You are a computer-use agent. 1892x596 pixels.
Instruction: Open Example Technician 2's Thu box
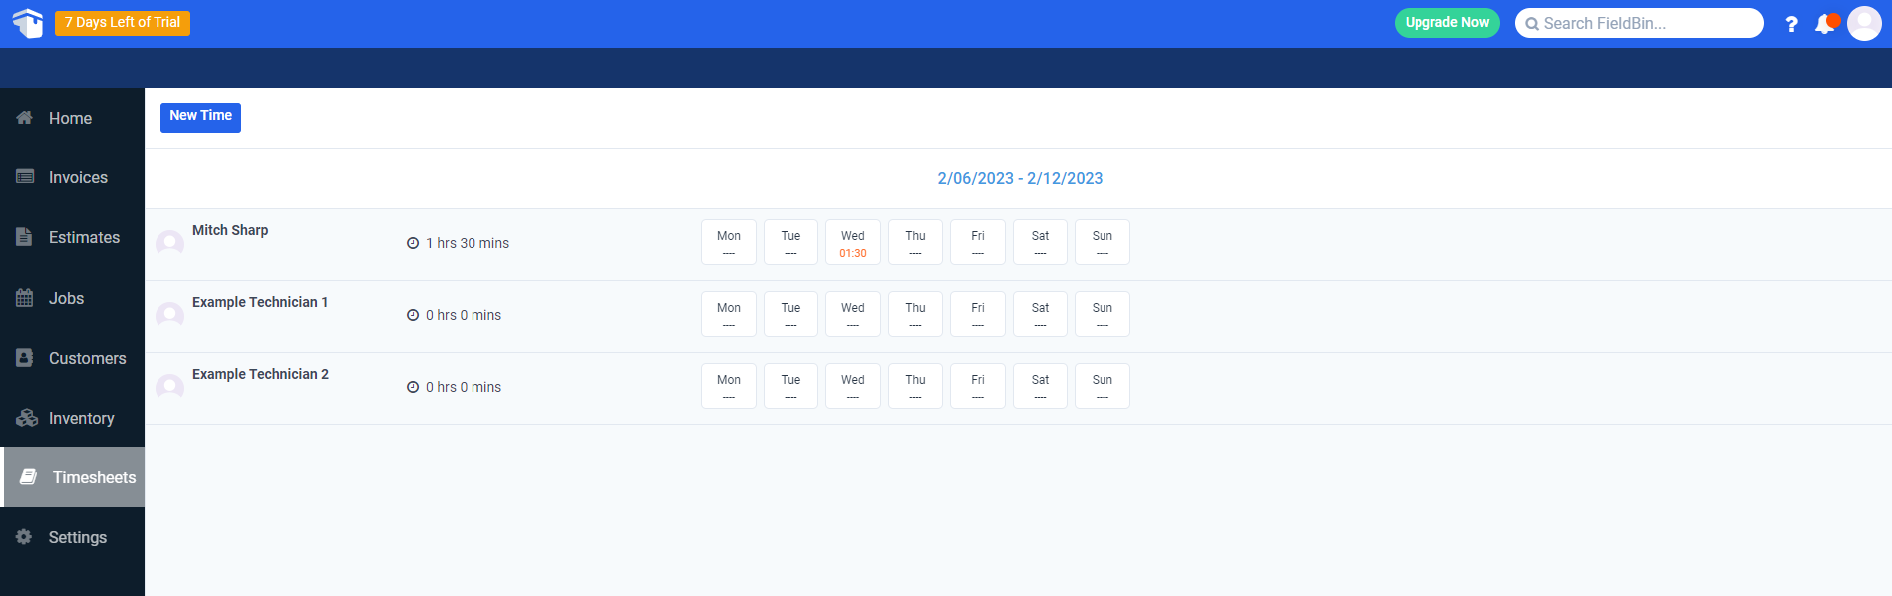[x=915, y=386]
